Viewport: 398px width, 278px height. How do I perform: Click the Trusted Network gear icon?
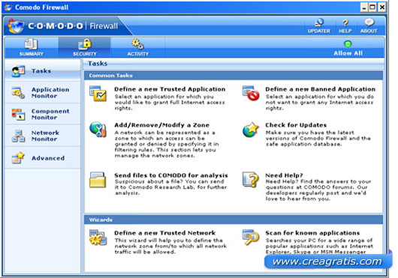98,238
